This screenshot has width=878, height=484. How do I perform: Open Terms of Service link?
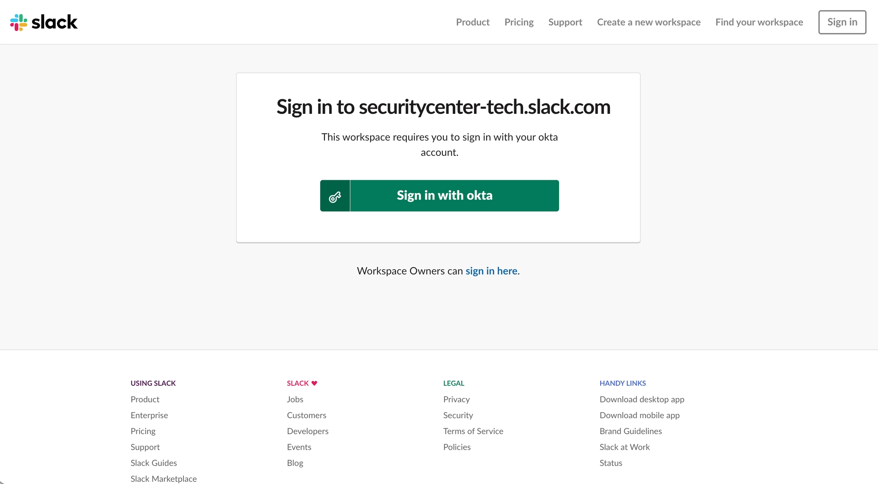[x=473, y=431]
